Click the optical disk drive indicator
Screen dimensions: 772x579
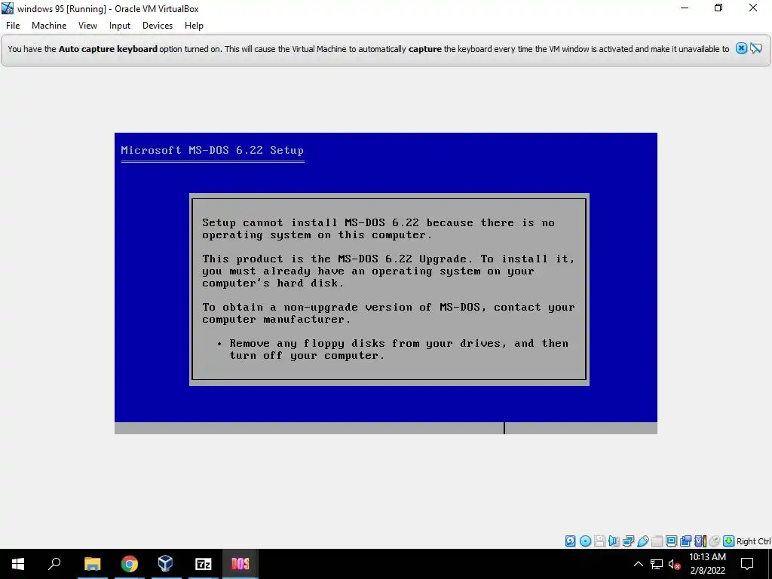tap(585, 541)
